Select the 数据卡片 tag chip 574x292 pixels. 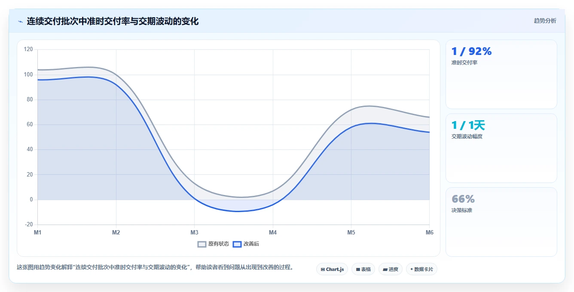(x=421, y=269)
